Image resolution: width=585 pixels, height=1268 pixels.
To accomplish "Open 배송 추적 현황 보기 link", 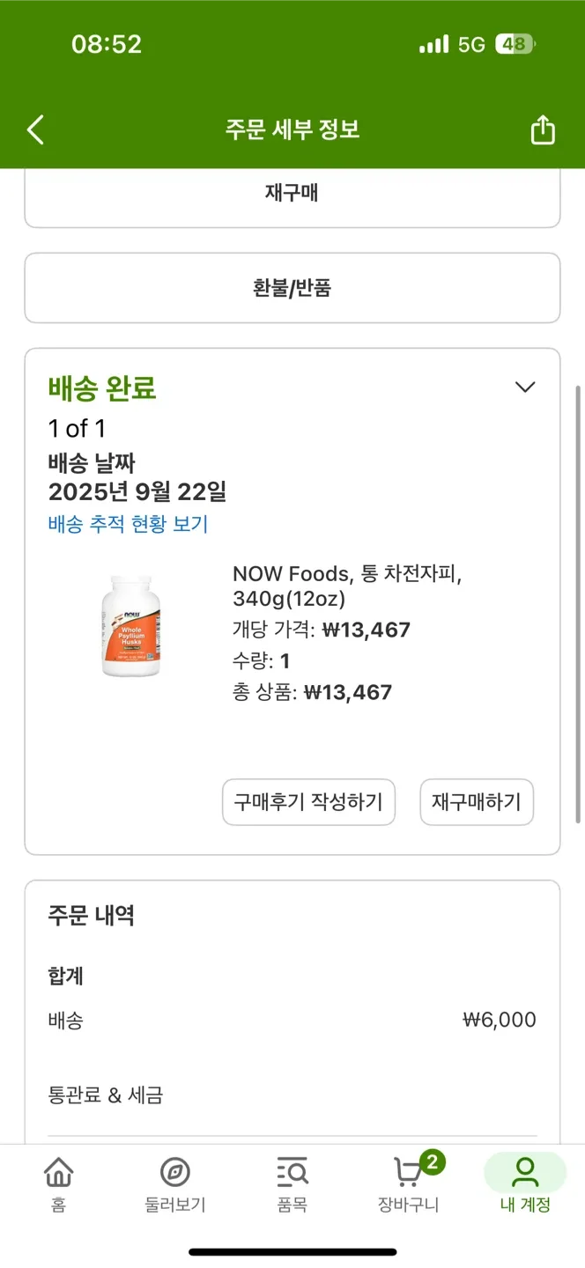I will 128,525.
